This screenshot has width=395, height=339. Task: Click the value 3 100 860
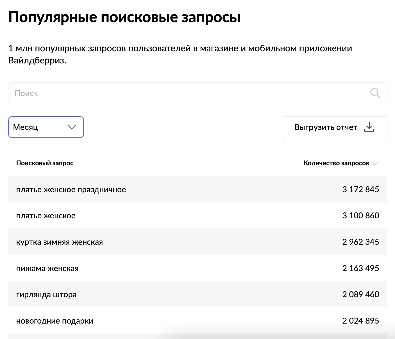point(361,216)
